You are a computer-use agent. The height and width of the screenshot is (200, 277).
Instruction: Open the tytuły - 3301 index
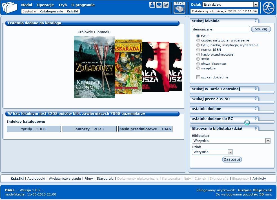click(34, 129)
